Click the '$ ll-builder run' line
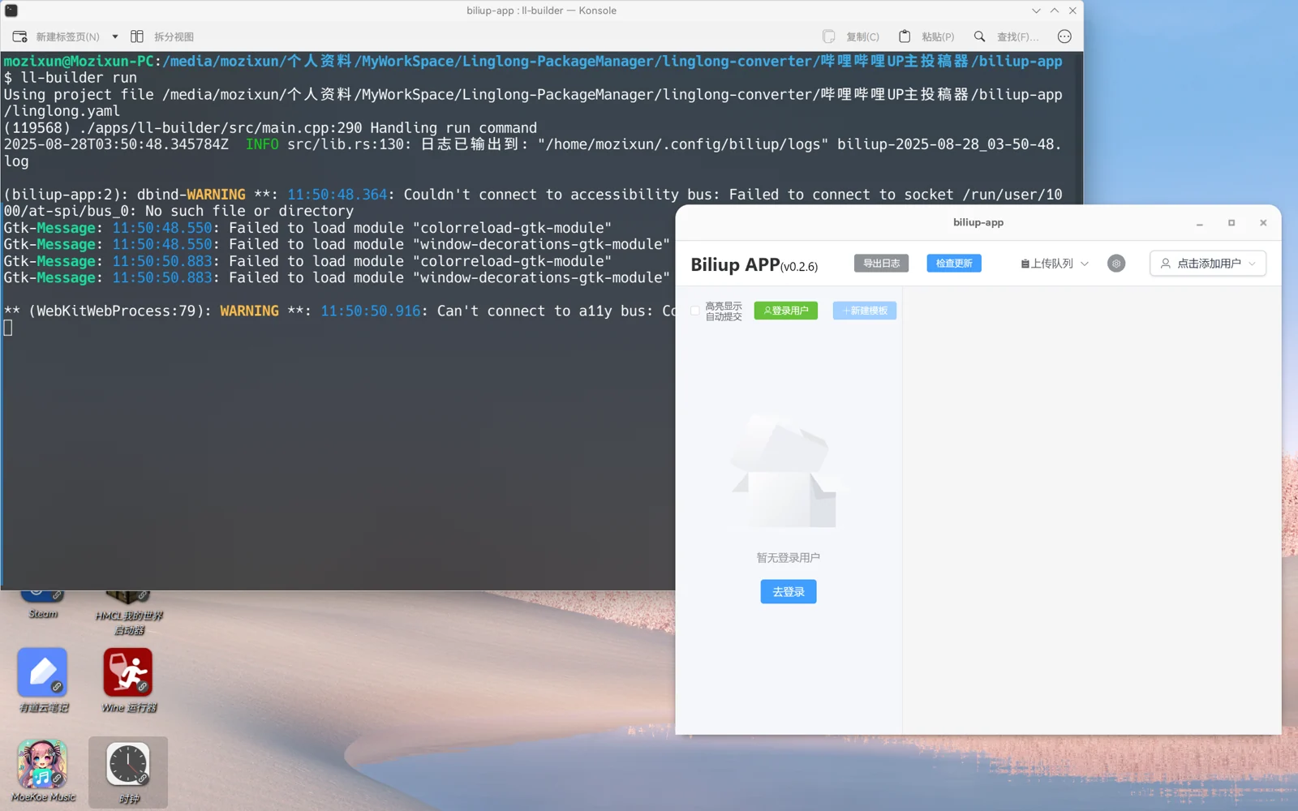This screenshot has height=811, width=1298. point(71,78)
